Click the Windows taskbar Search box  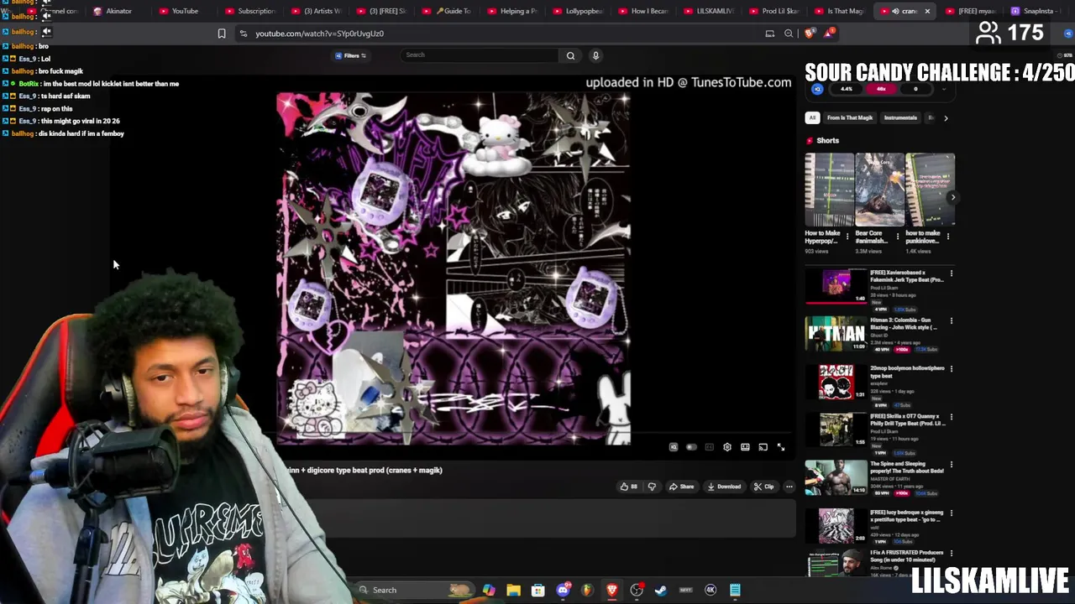417,590
